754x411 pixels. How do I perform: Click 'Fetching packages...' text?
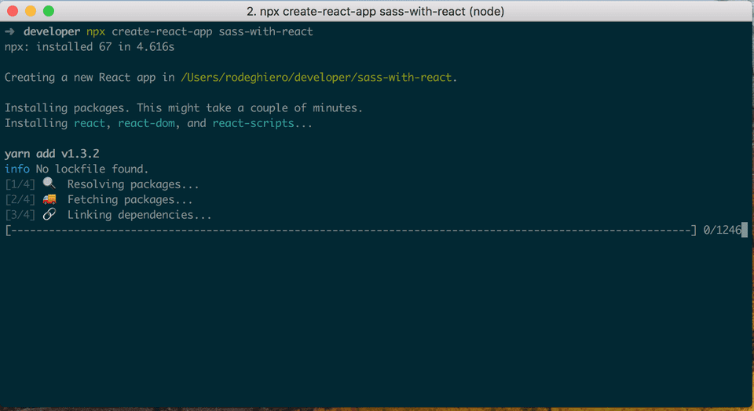coord(130,200)
